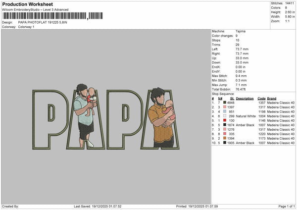
Task: Click the Color changes value 9
Action: [237, 36]
